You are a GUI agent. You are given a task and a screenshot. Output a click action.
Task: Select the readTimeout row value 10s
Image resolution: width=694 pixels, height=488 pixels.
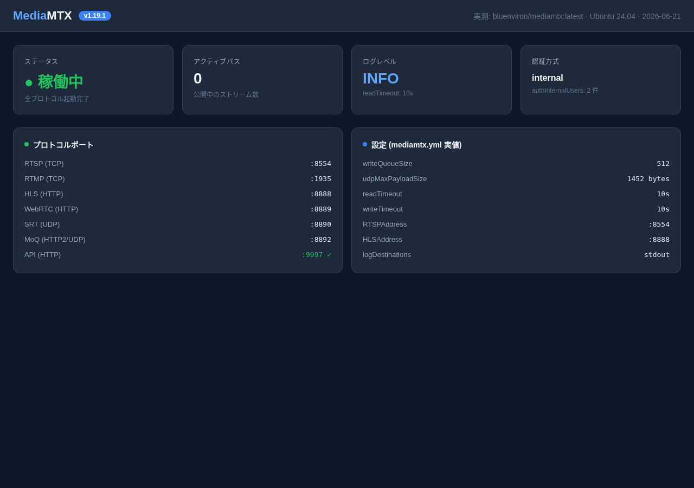point(663,194)
